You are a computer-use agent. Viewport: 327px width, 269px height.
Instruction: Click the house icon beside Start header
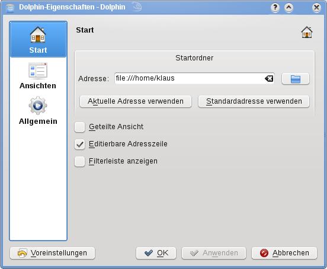[307, 32]
